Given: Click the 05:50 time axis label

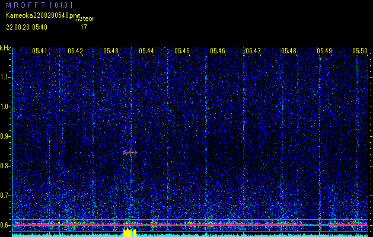Looking at the screenshot, I should (360, 50).
